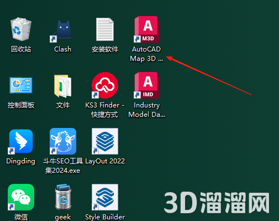The height and width of the screenshot is (221, 279).
Task: Select the "Industry Model Da..." label
Action: coord(146,110)
